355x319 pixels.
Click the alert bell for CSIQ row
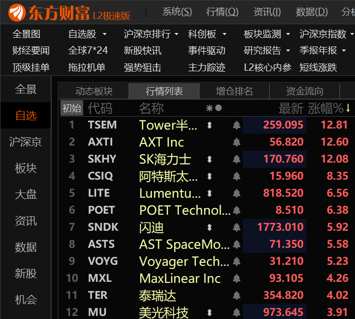click(237, 176)
